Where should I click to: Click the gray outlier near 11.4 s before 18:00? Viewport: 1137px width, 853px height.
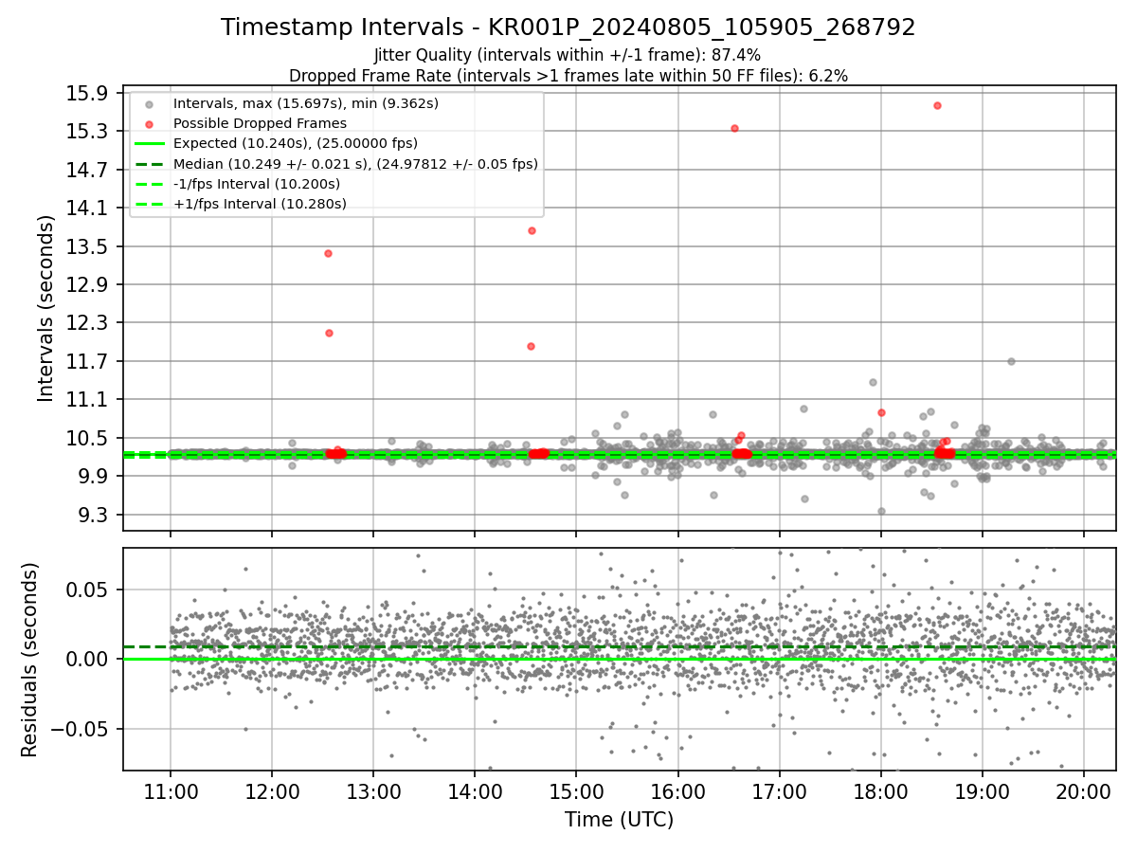tap(873, 382)
